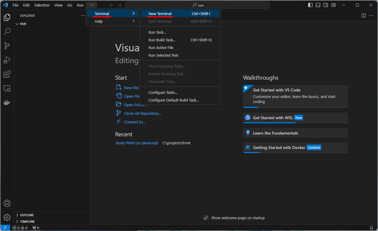The height and width of the screenshot is (231, 378).
Task: Open the Customize Layout icon
Action: tap(333, 5)
